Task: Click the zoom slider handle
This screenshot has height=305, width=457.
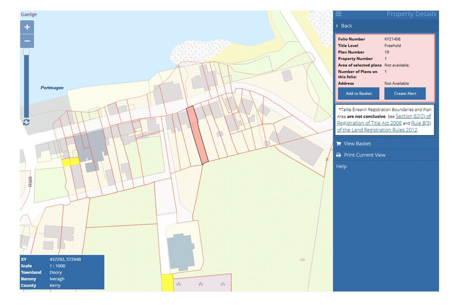Action: pos(26,52)
